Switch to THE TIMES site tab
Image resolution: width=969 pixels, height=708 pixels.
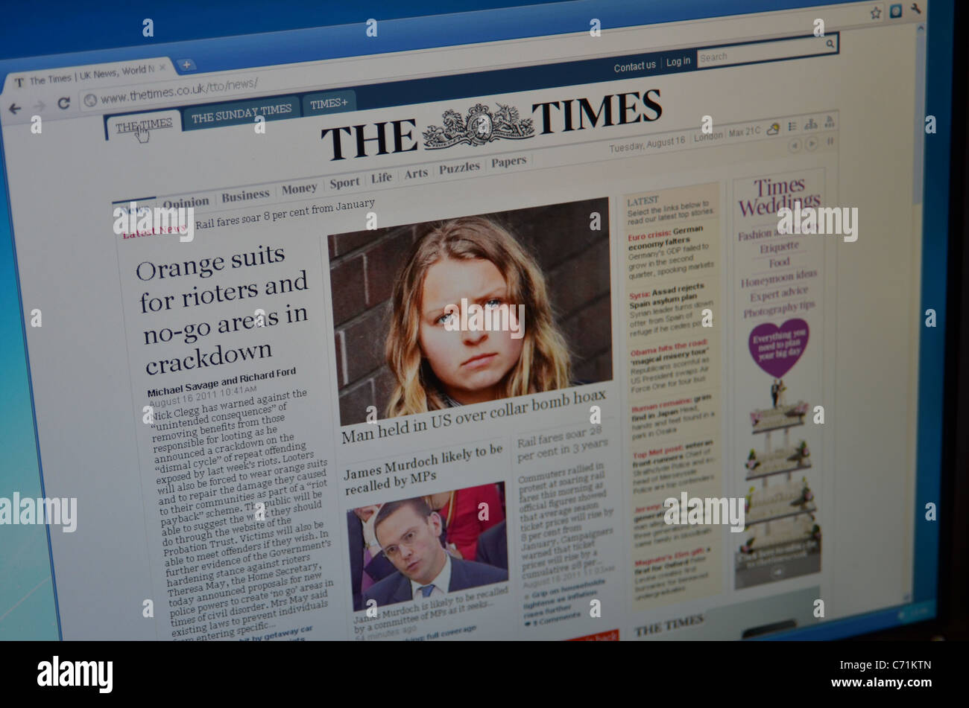[144, 124]
